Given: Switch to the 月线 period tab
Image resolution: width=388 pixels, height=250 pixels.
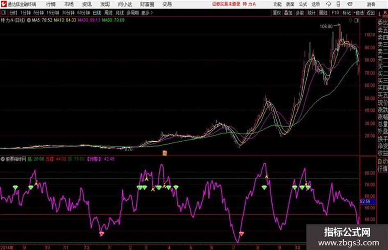Looking at the screenshot, I should point(120,13).
